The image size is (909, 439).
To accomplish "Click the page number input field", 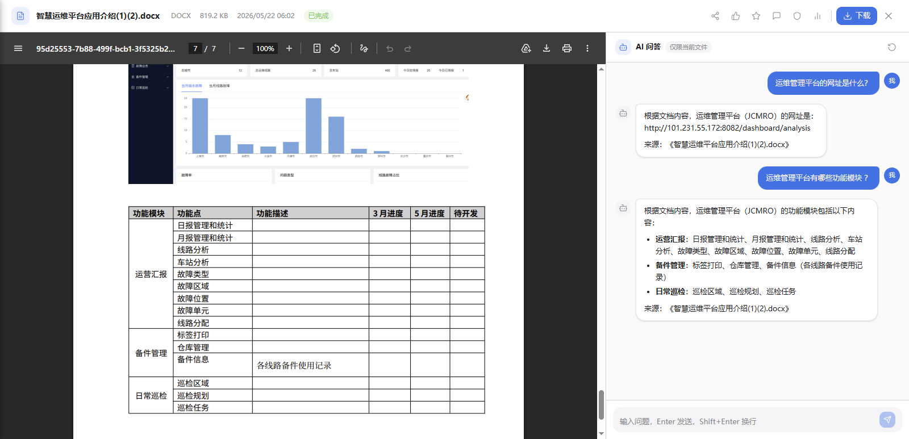I will point(195,48).
